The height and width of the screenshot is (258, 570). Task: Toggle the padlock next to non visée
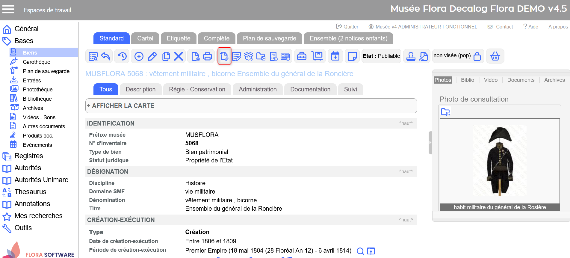(x=477, y=56)
